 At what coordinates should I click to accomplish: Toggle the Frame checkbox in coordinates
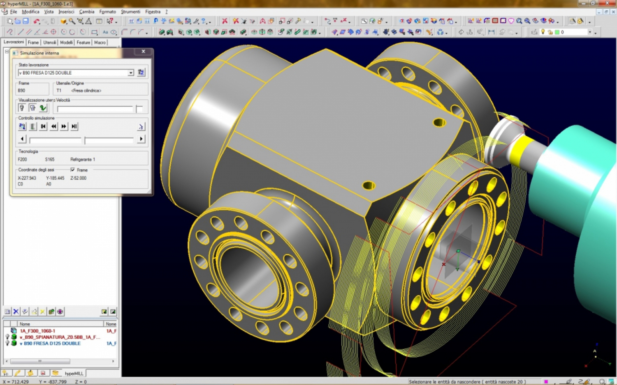point(73,170)
